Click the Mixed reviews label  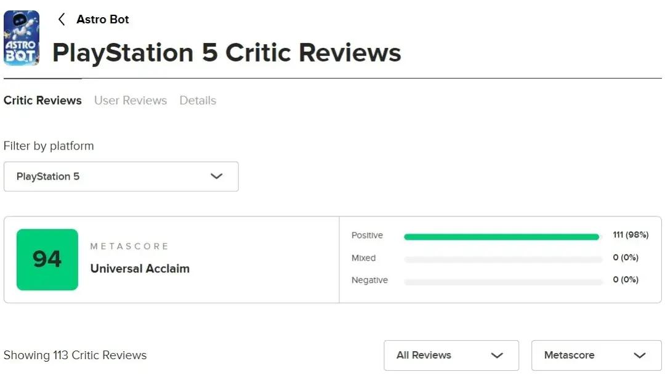(x=363, y=258)
